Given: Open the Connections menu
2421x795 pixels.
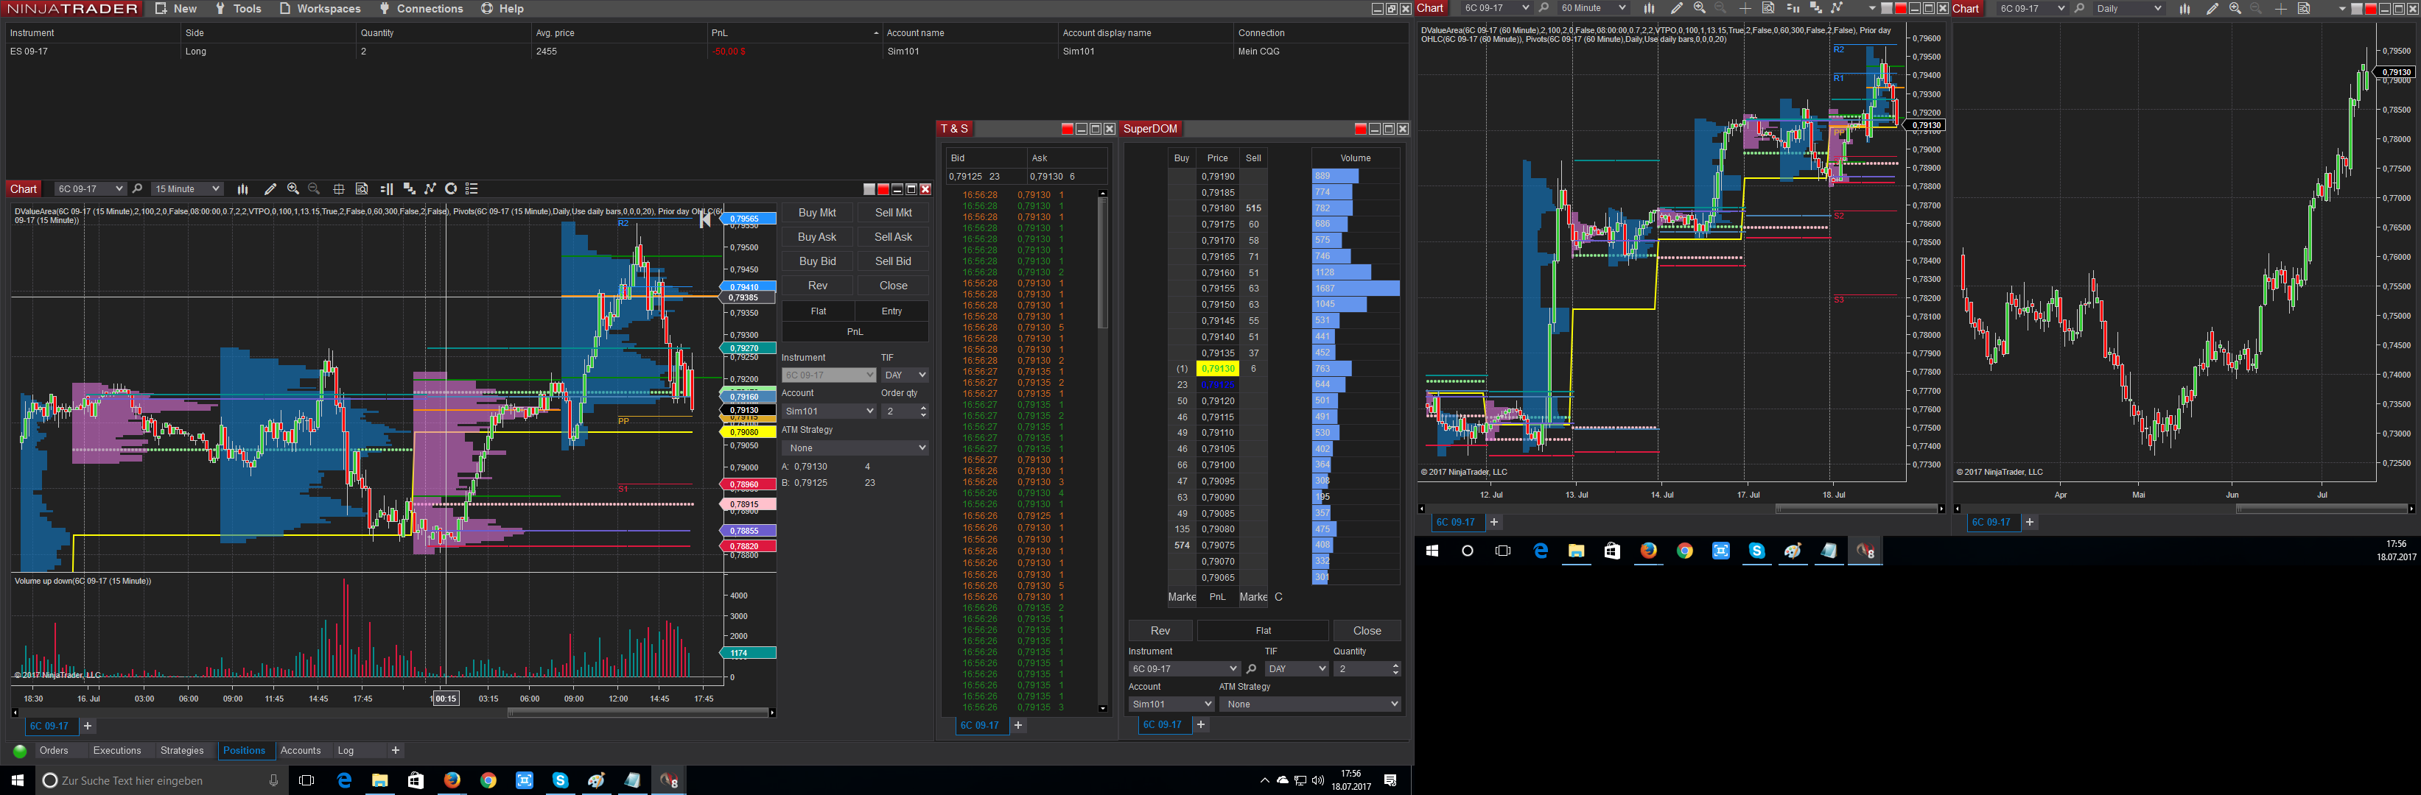Looking at the screenshot, I should coord(421,8).
